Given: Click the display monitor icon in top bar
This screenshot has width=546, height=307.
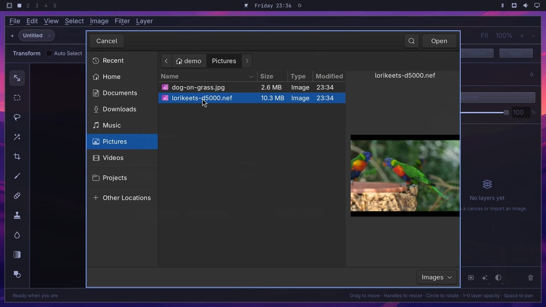Looking at the screenshot, I should (x=537, y=5).
